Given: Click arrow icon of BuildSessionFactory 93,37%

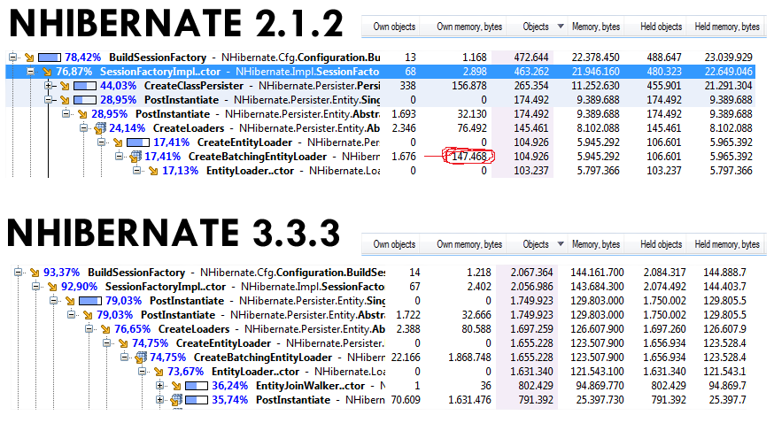Looking at the screenshot, I should click(34, 273).
